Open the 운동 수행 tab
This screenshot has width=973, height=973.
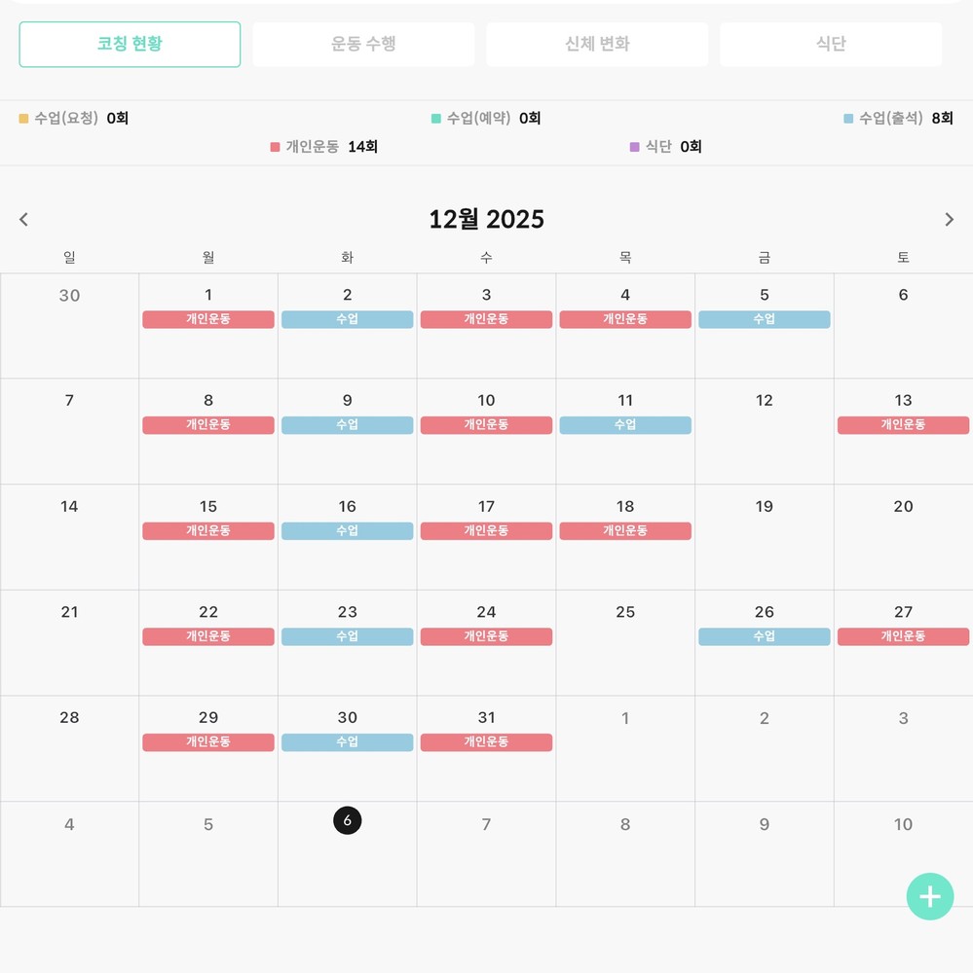point(363,45)
